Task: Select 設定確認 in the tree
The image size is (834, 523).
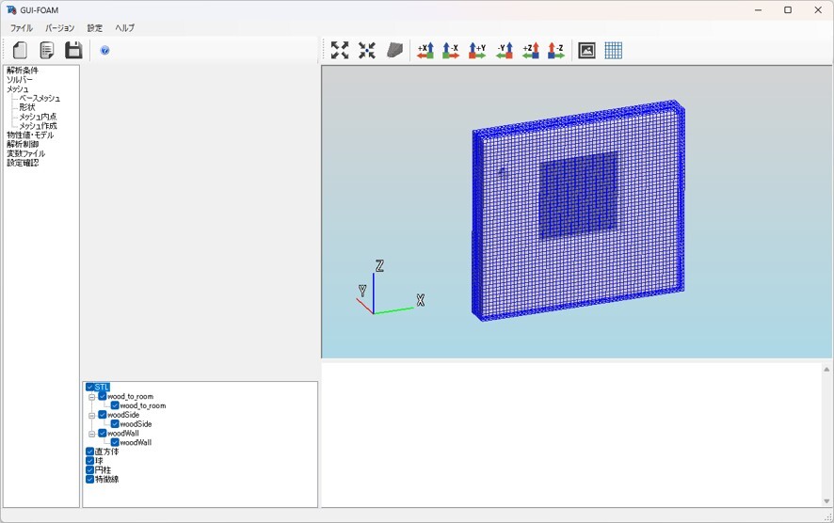Action: (23, 163)
